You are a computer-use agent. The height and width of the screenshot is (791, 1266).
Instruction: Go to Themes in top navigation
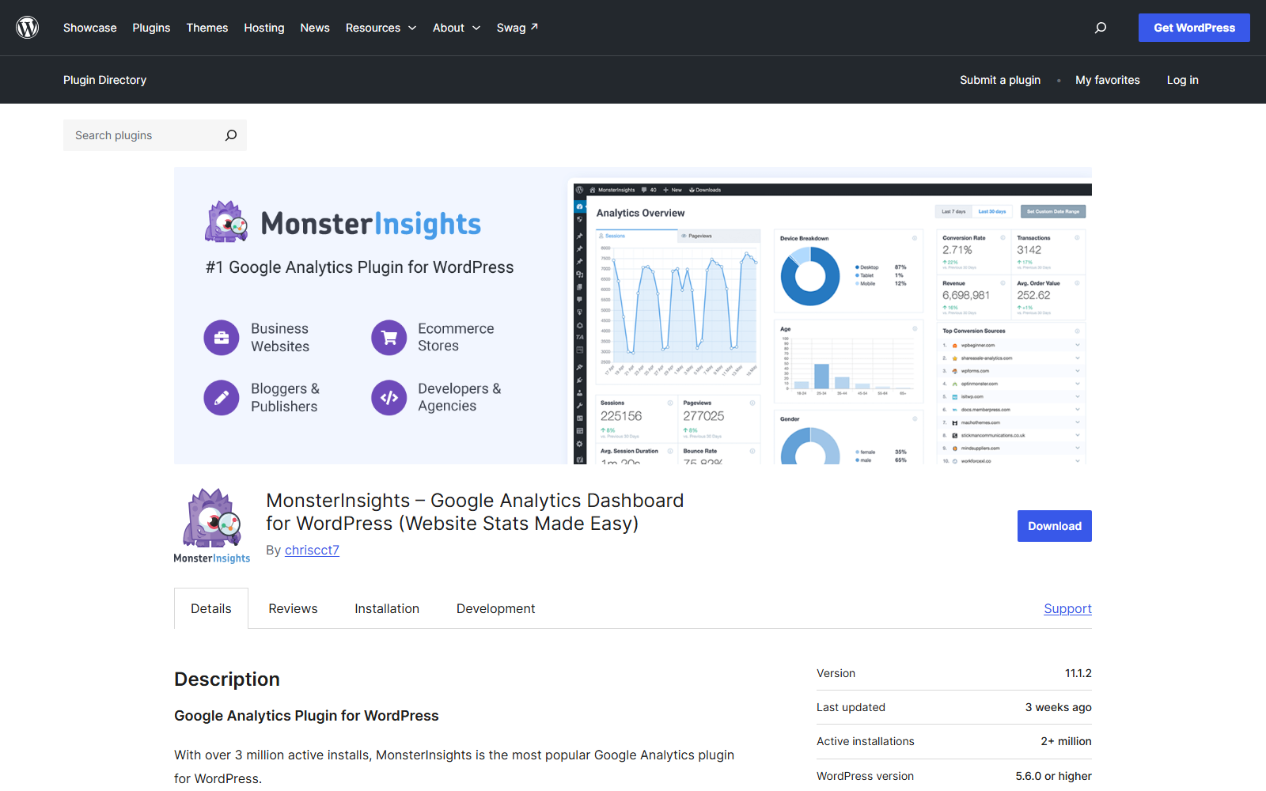pyautogui.click(x=207, y=28)
